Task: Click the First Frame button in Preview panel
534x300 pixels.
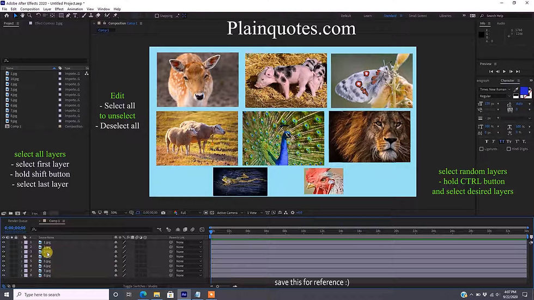Action: click(x=491, y=71)
